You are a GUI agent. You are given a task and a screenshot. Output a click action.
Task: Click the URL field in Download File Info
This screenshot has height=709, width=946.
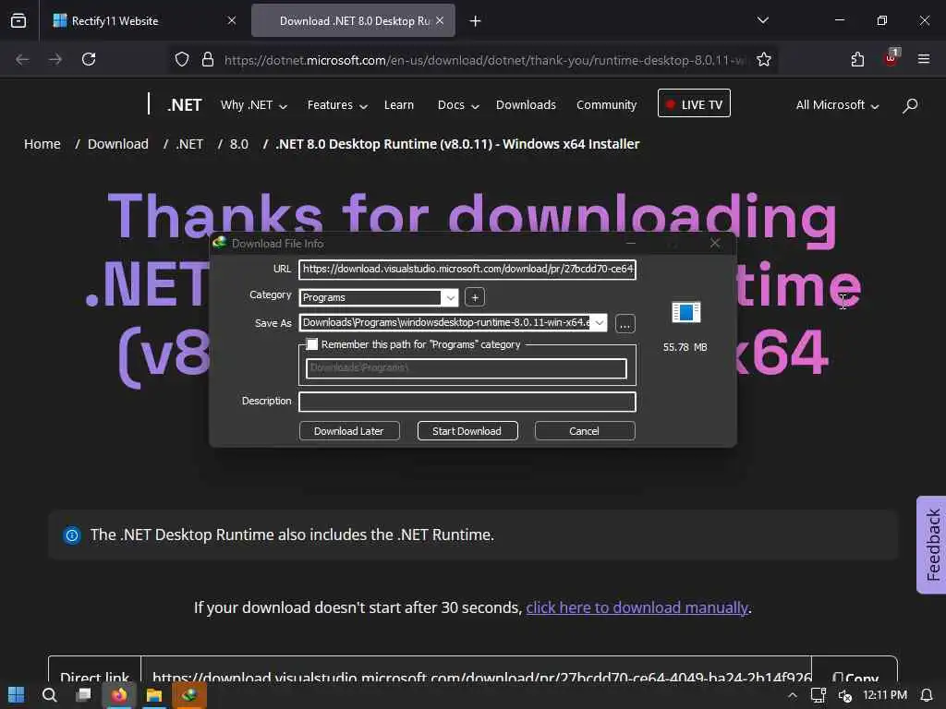pos(467,269)
